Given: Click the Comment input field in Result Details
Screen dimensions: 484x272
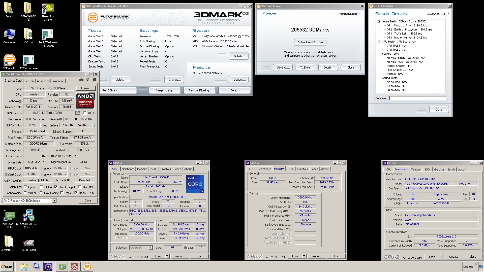Looking at the screenshot, I should 417,98.
